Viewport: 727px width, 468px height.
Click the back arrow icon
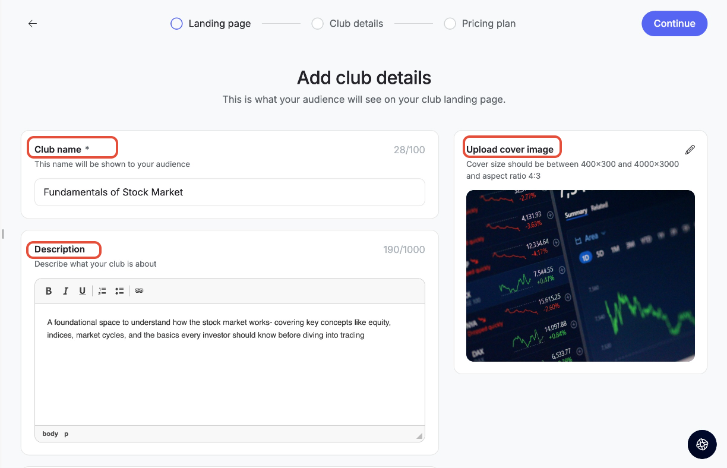(x=33, y=24)
